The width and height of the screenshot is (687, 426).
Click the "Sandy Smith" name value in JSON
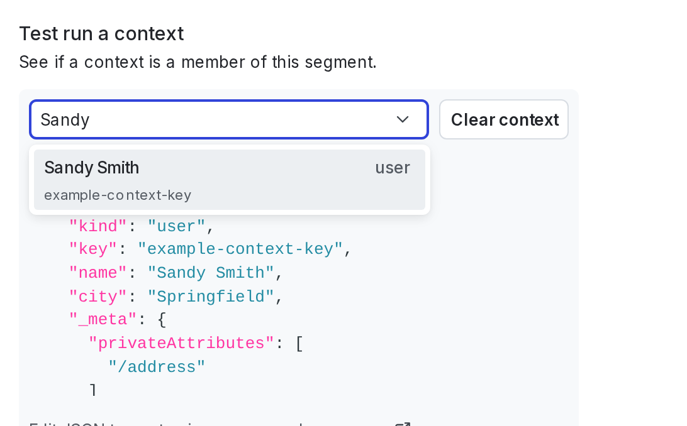(210, 273)
